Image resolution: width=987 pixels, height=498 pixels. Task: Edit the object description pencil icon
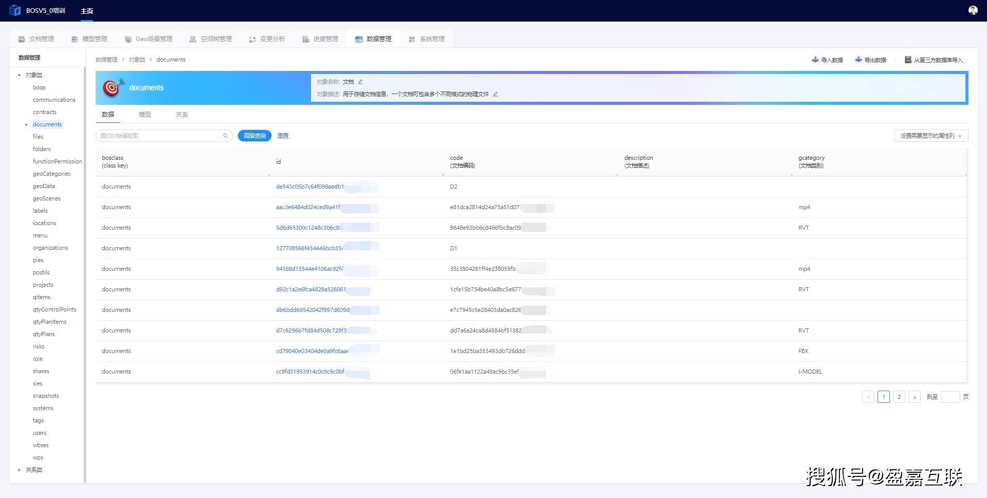495,94
